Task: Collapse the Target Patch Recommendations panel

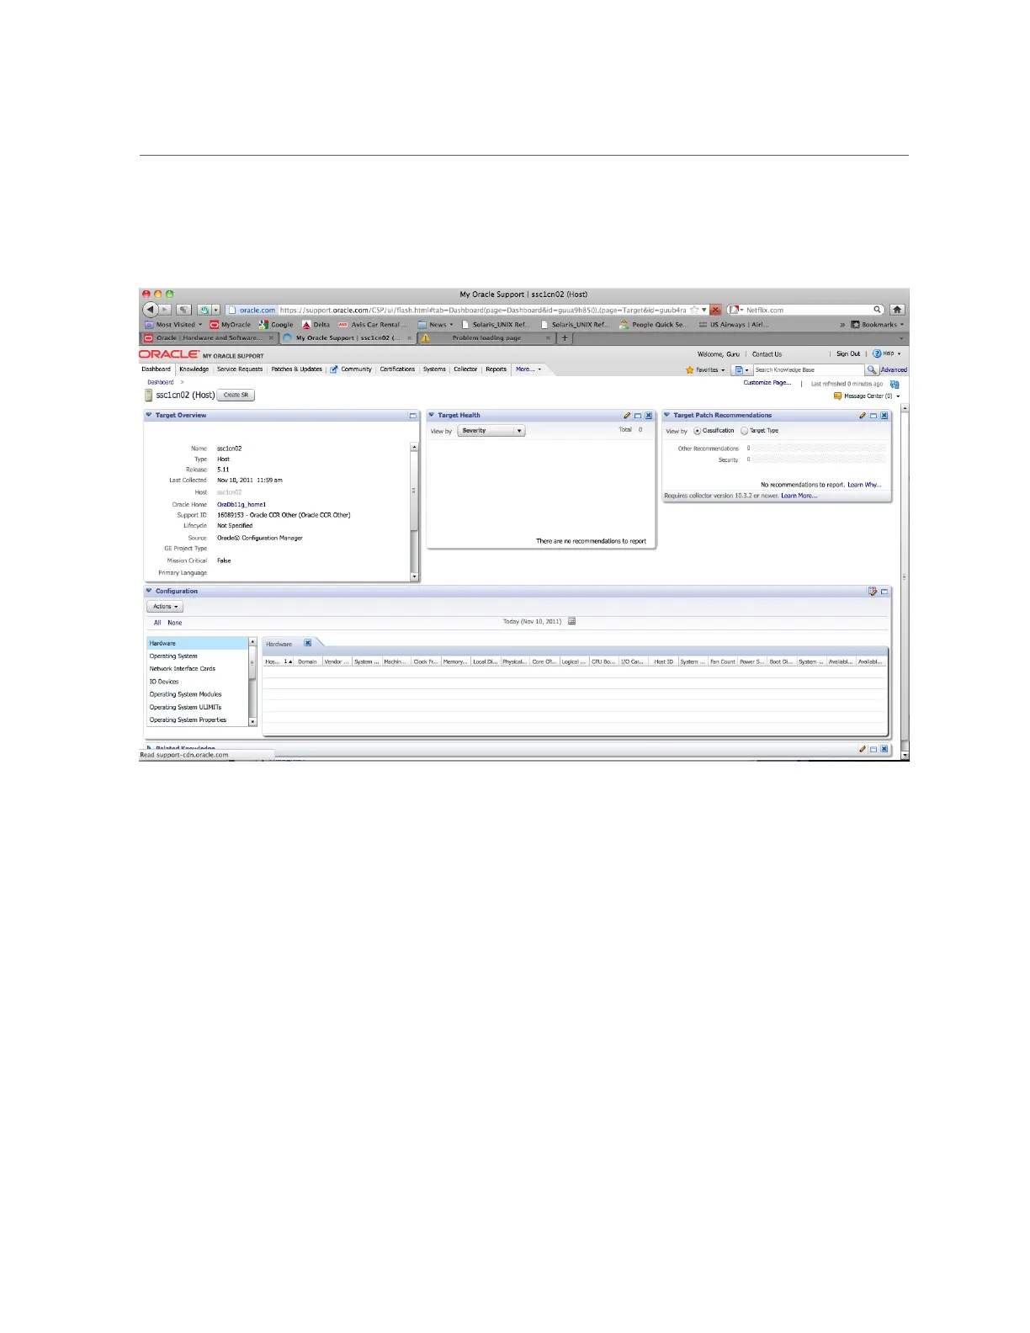Action: pyautogui.click(x=667, y=415)
